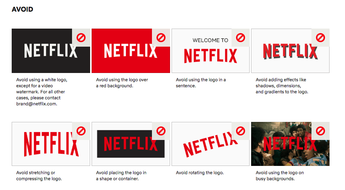Open the stretched Netflix logo example image
Screen dimensions: 345x190
pos(51,144)
